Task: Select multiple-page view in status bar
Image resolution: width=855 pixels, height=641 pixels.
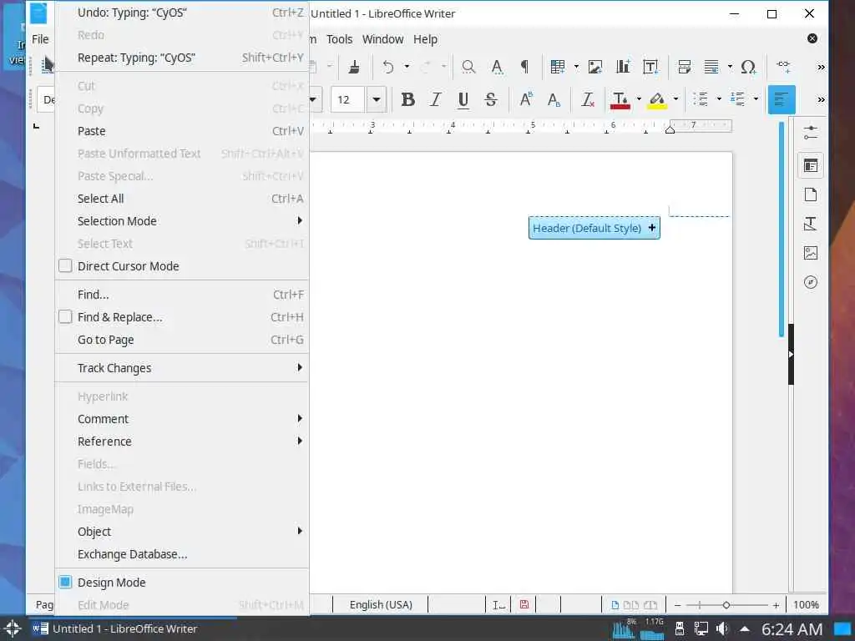Action: (x=631, y=604)
